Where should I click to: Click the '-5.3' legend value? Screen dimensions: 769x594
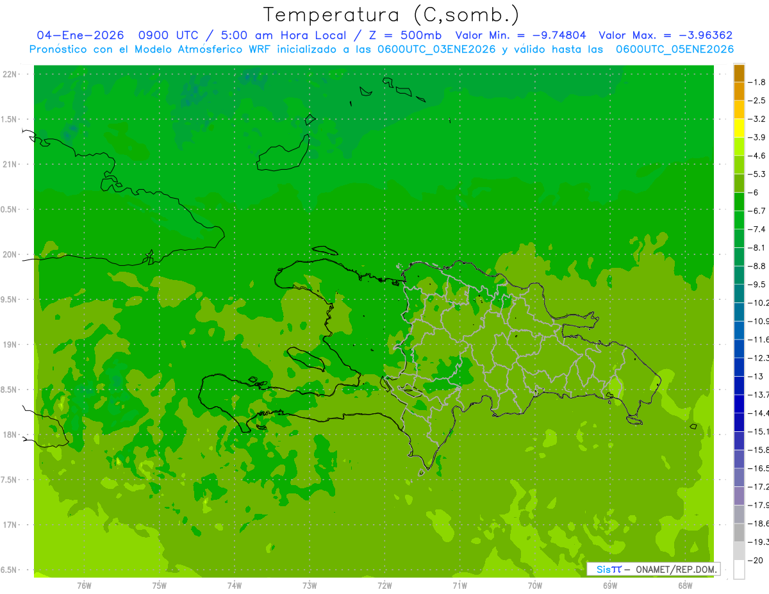pos(757,174)
